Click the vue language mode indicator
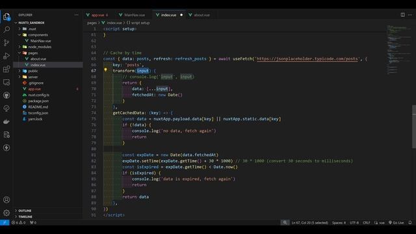 pyautogui.click(x=380, y=222)
